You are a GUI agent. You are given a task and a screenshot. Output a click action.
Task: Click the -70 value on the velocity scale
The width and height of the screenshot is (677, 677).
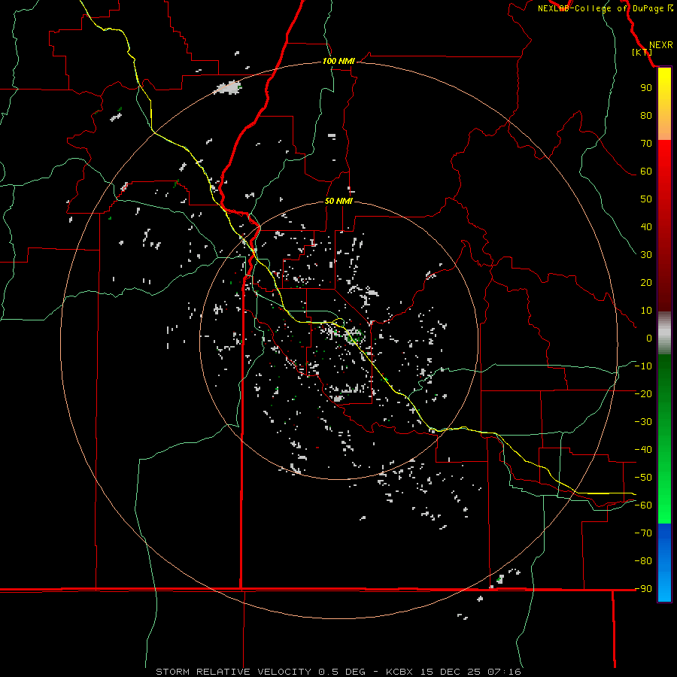[x=643, y=533]
